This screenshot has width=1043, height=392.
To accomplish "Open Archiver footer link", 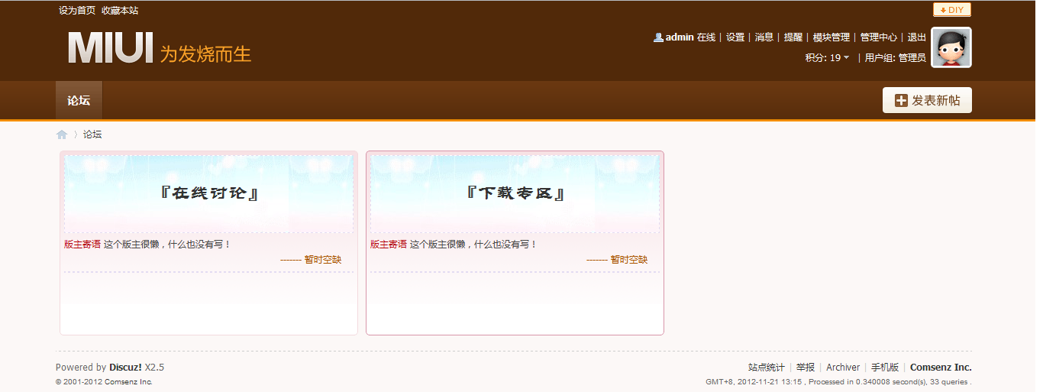I will click(x=843, y=368).
